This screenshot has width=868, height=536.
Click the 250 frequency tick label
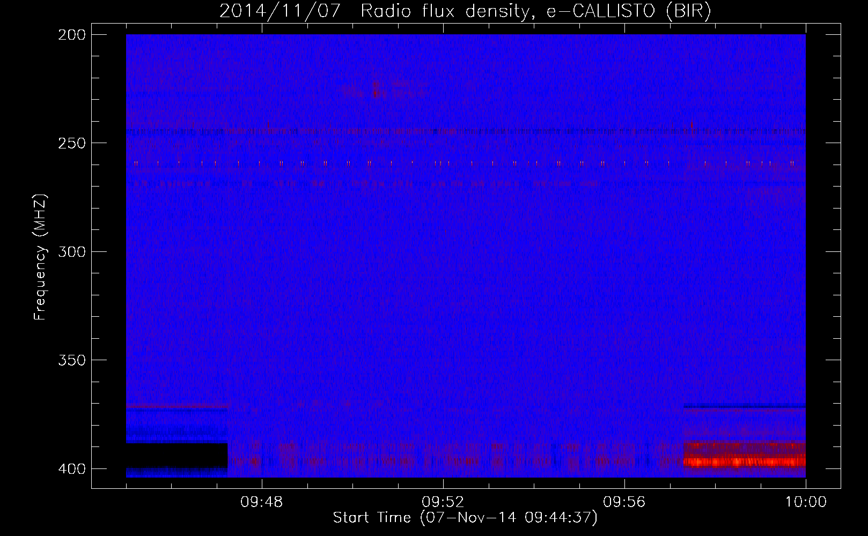[x=72, y=143]
